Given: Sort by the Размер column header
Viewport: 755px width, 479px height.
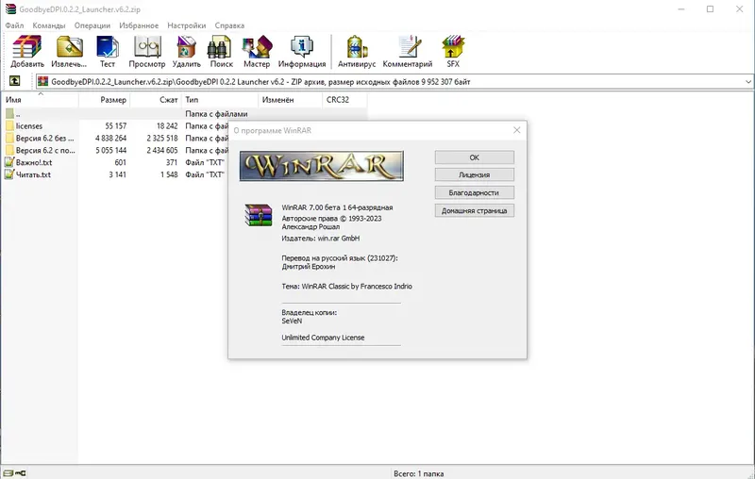Looking at the screenshot, I should 104,100.
